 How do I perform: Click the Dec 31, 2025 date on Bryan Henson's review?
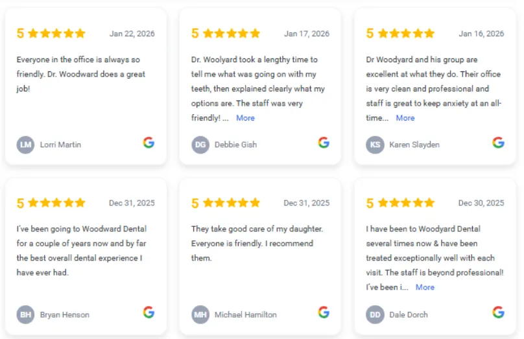(x=132, y=203)
